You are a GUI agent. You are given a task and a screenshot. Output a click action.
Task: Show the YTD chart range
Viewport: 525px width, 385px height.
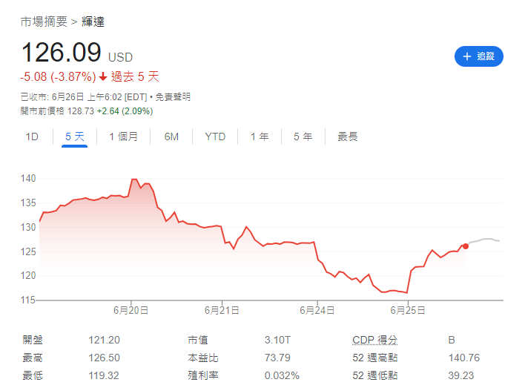click(215, 136)
